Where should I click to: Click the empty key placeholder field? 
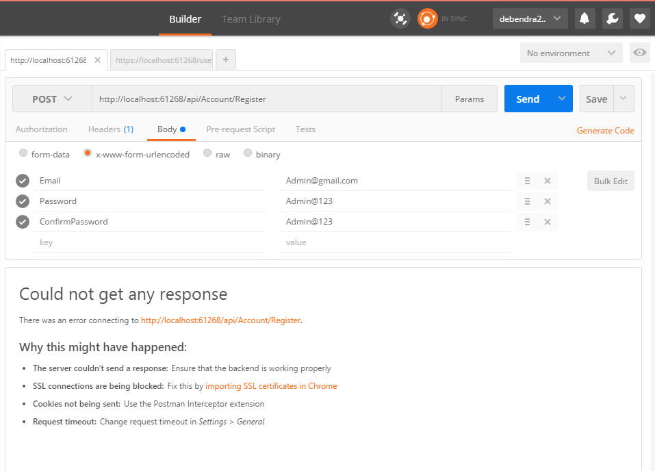point(149,242)
